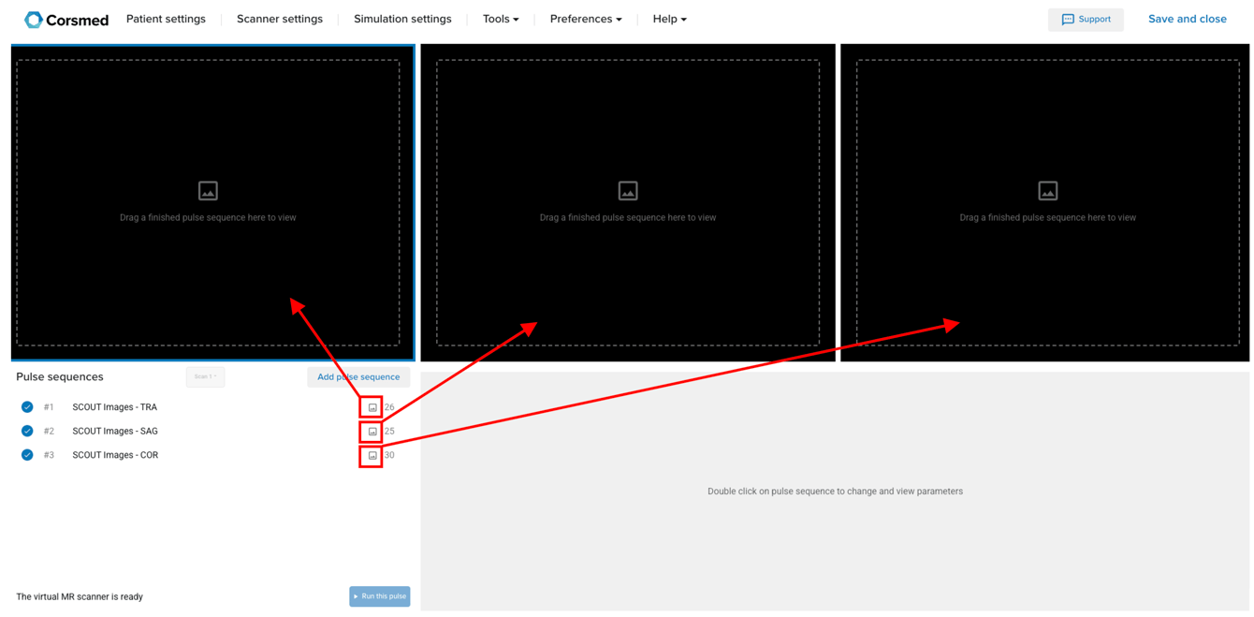Click Save and close
This screenshot has width=1254, height=617.
[x=1187, y=20]
